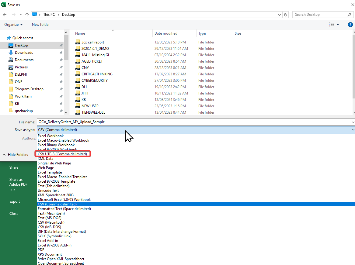Select the CRITICALTHINKING folder
The height and width of the screenshot is (265, 355).
(x=97, y=74)
